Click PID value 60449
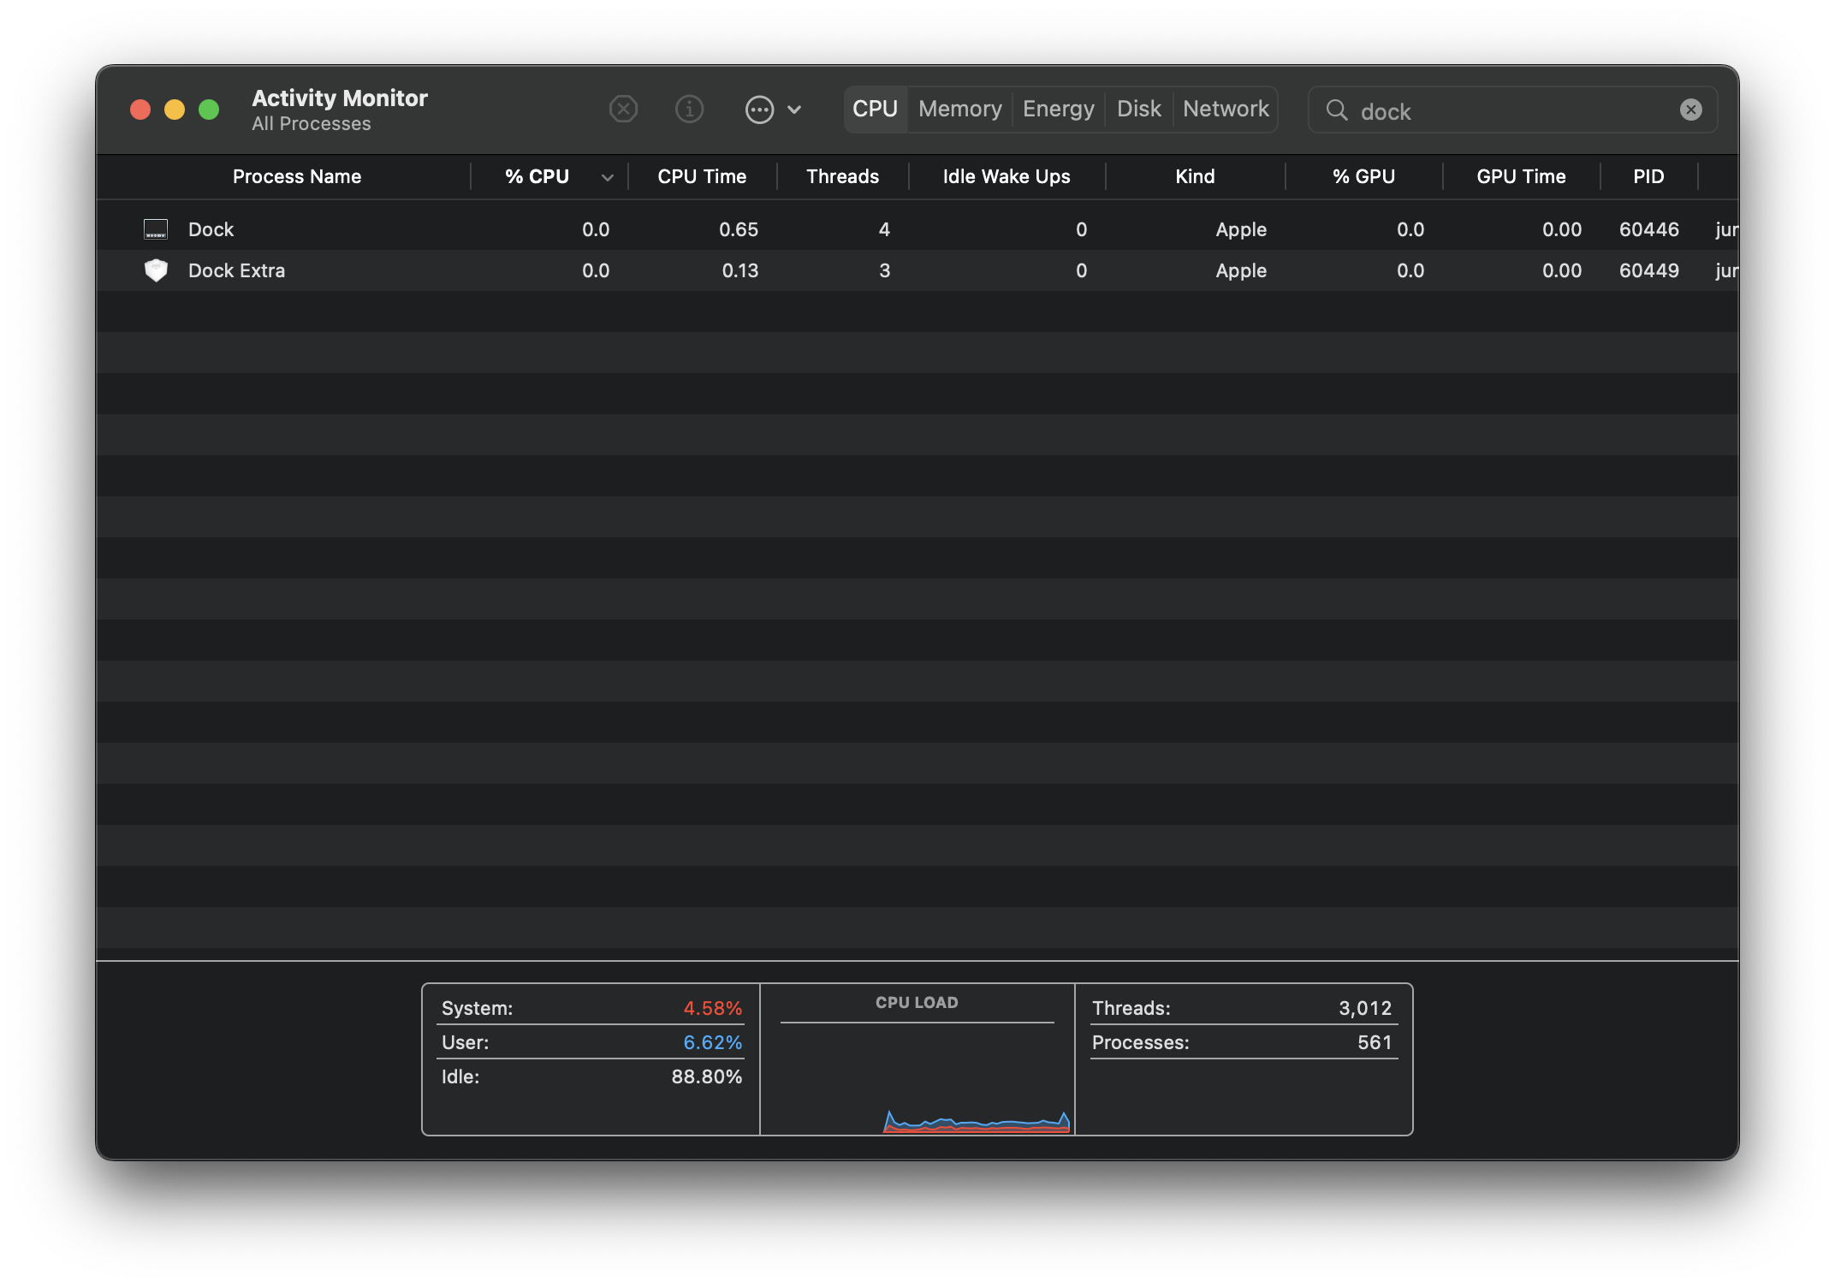The width and height of the screenshot is (1835, 1287). tap(1649, 270)
